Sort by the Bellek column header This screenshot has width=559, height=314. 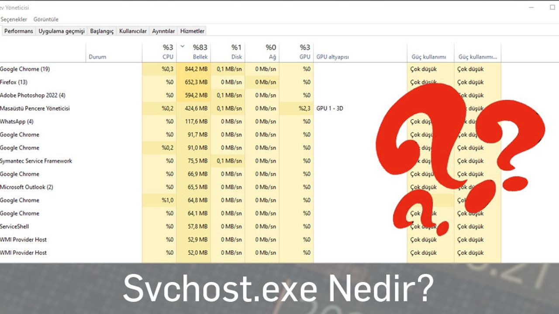[x=193, y=52]
